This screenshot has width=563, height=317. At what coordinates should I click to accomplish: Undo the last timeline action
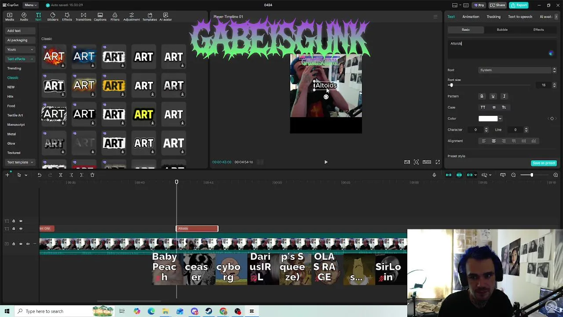[39, 175]
